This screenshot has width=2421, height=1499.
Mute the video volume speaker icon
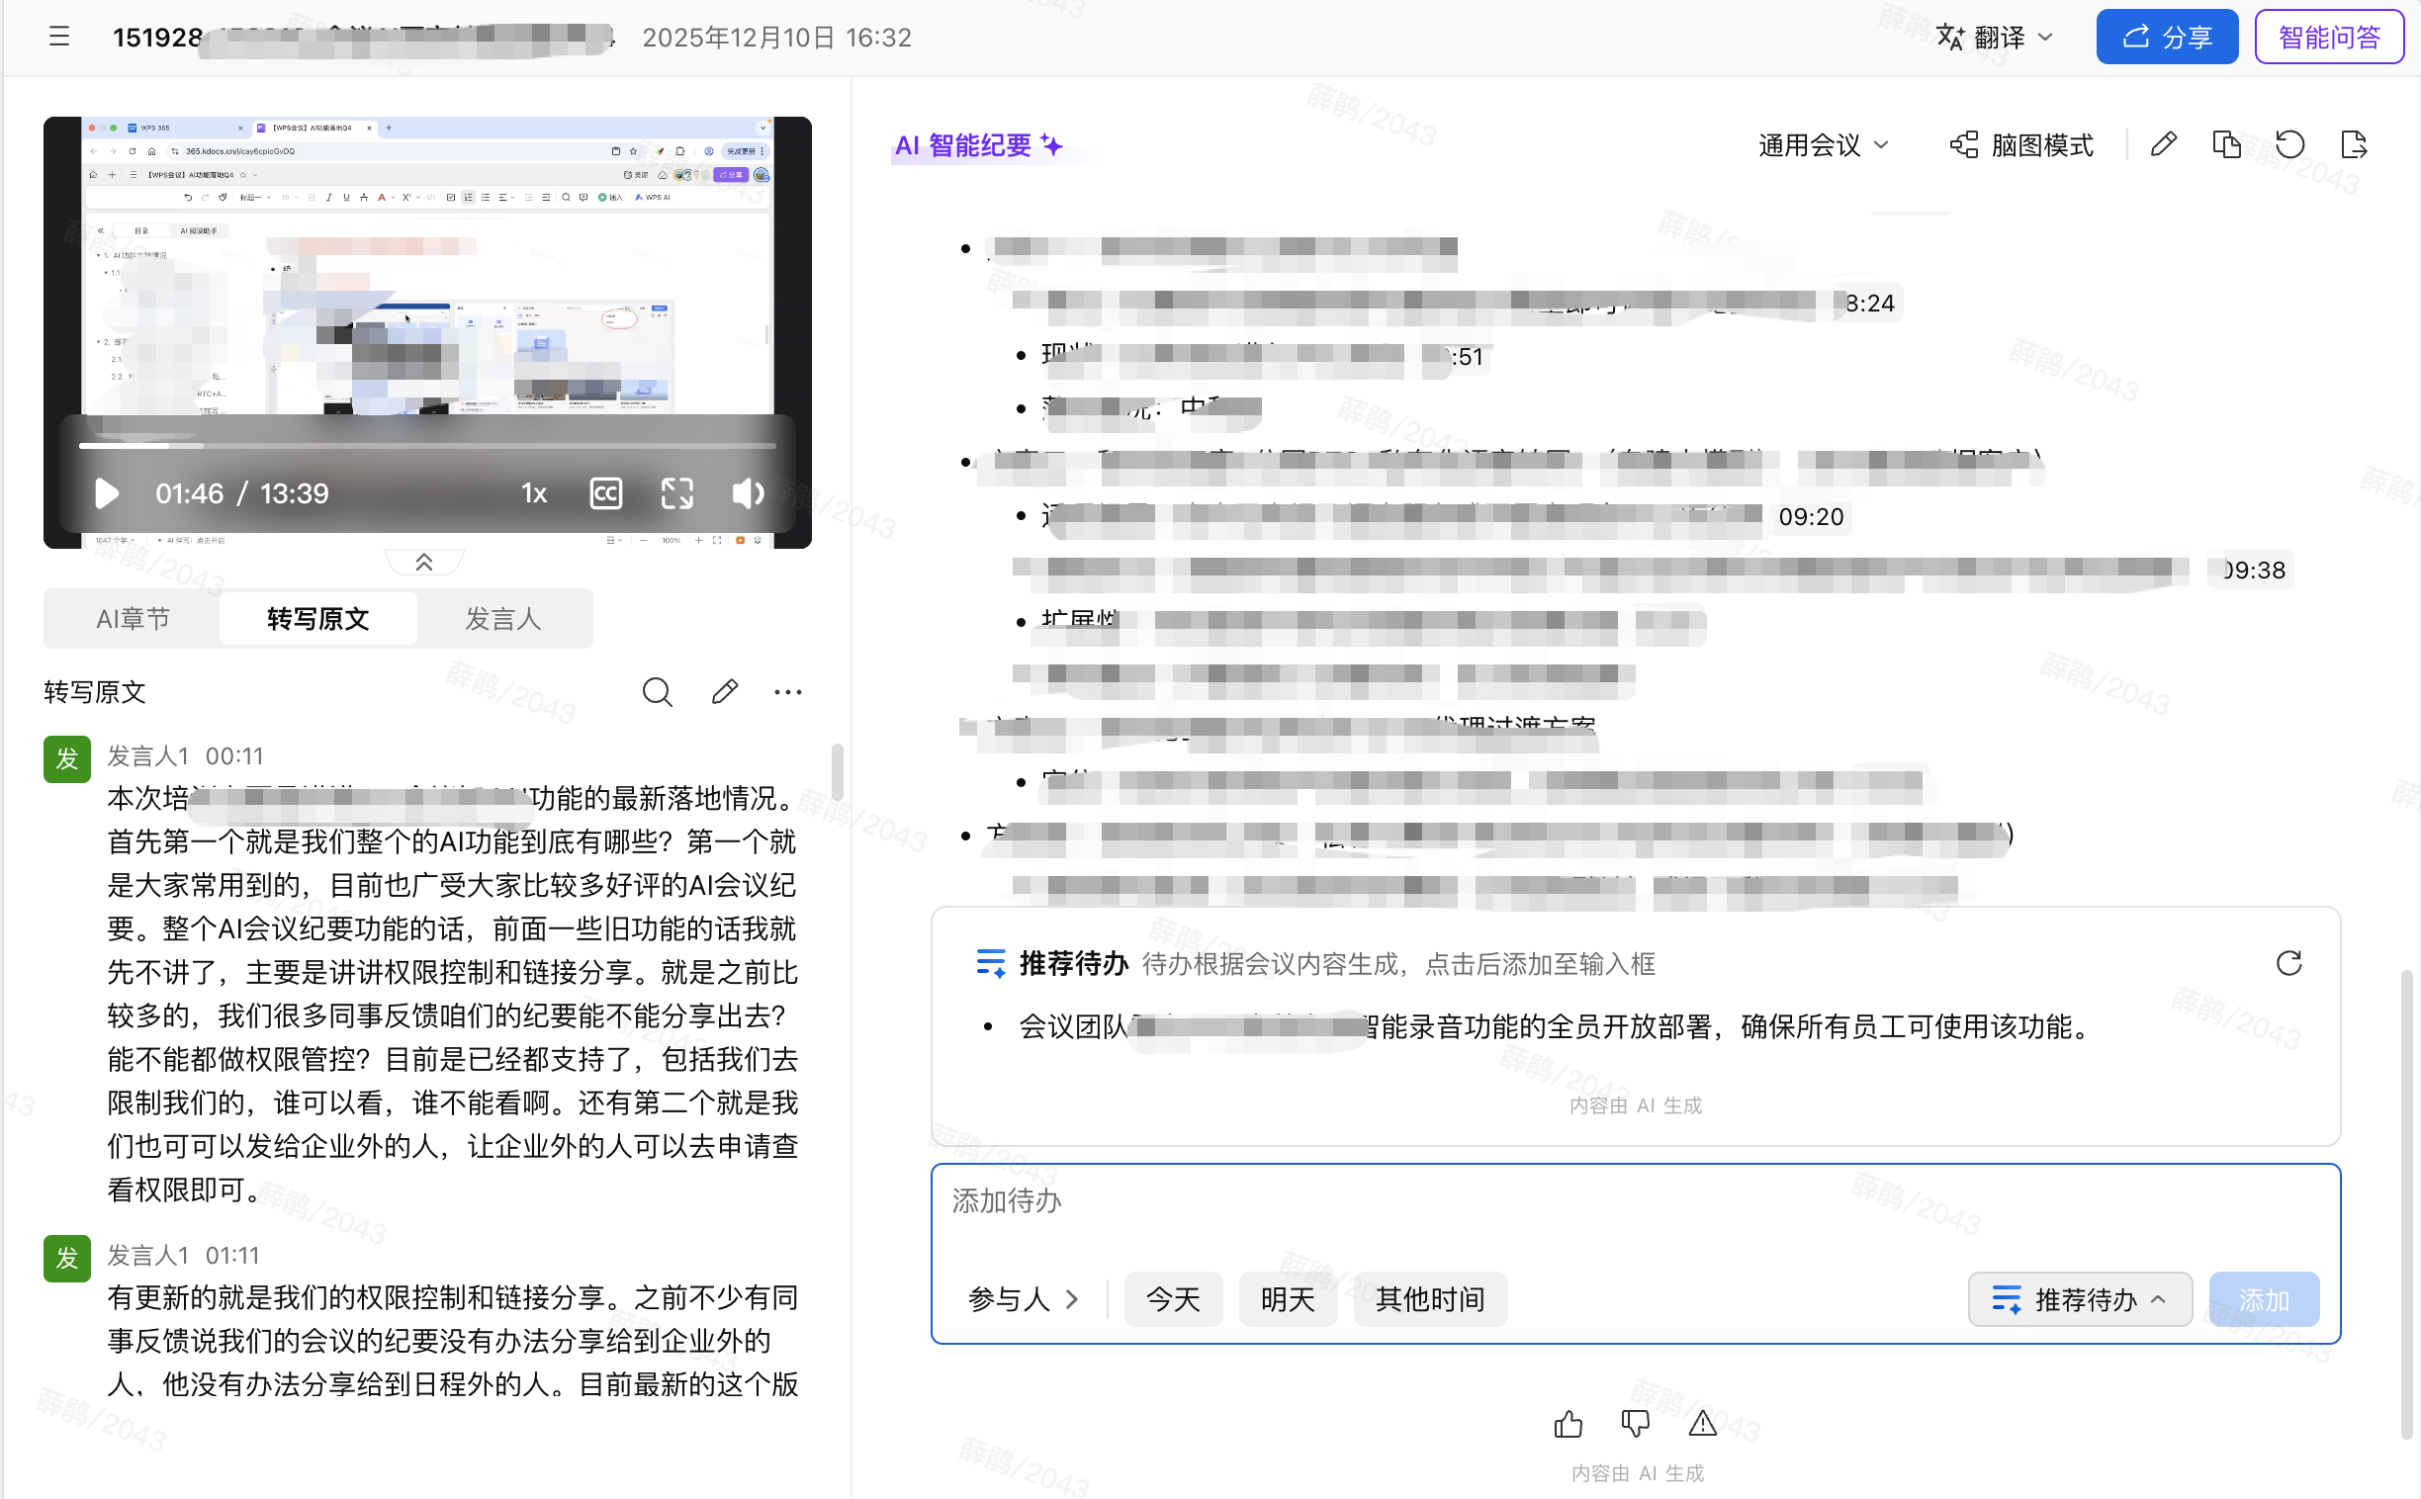tap(748, 492)
